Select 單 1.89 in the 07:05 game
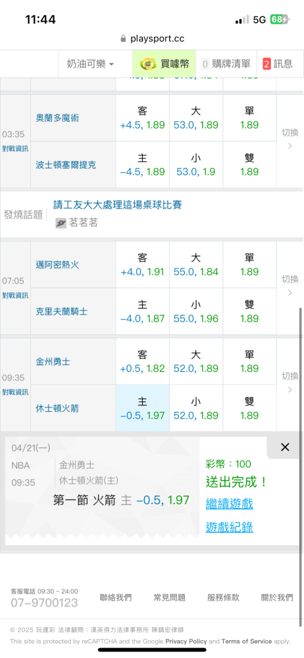This screenshot has height=658, width=304. pyautogui.click(x=249, y=265)
